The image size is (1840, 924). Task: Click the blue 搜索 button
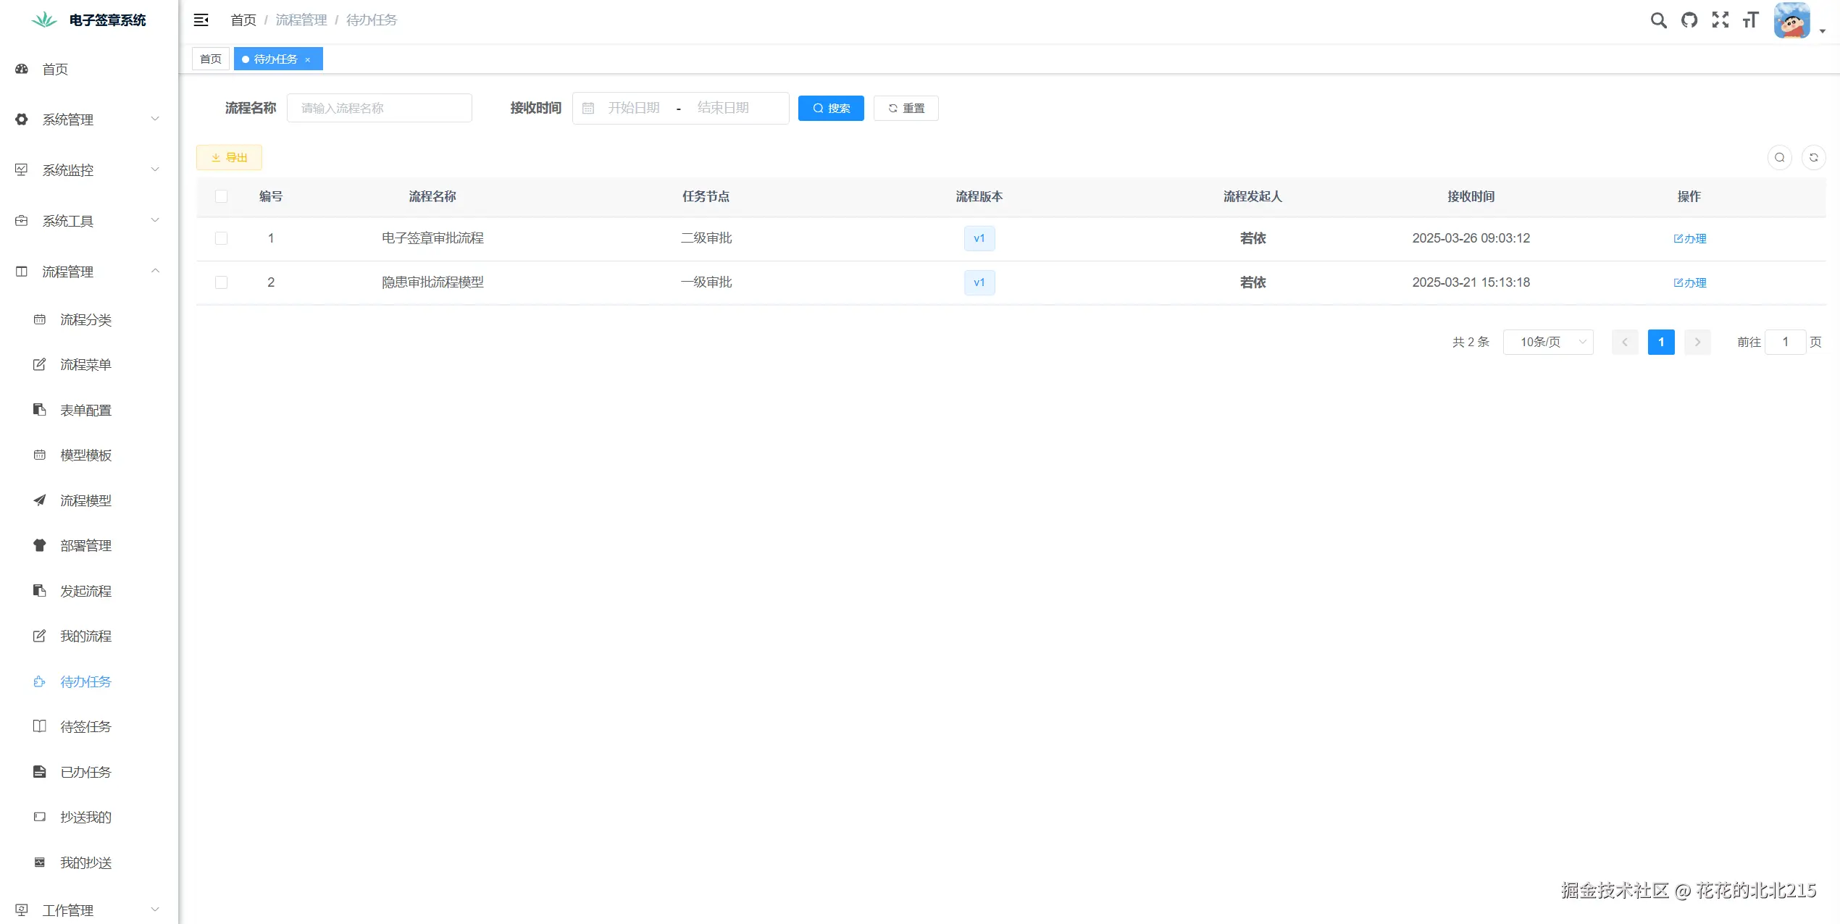tap(830, 108)
